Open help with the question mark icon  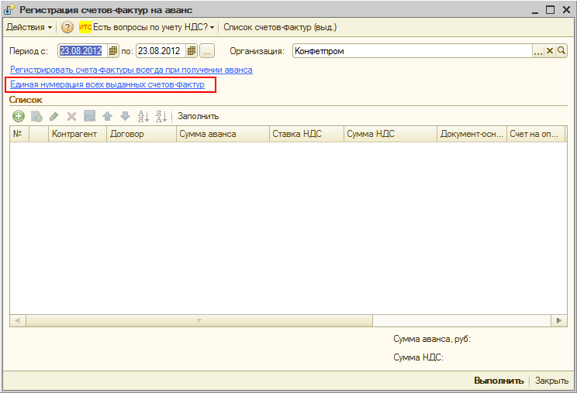(67, 27)
